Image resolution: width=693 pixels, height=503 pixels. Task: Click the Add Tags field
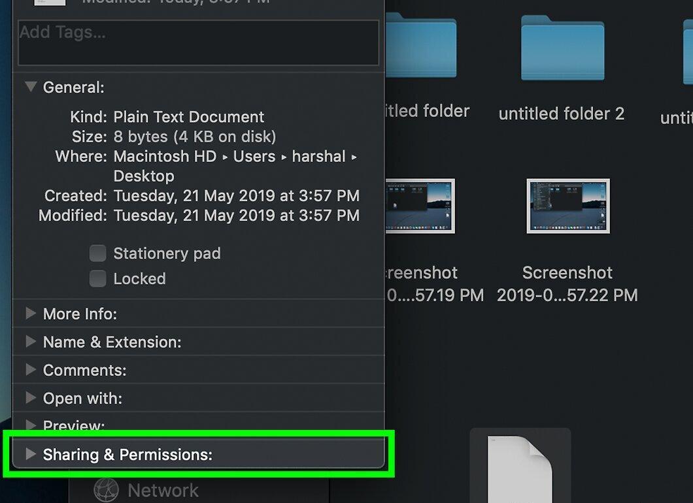[x=199, y=43]
